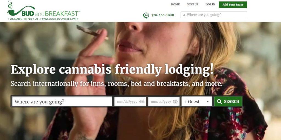Click the 24-hour phone icon
The height and width of the screenshot is (140, 281).
[x=146, y=15]
